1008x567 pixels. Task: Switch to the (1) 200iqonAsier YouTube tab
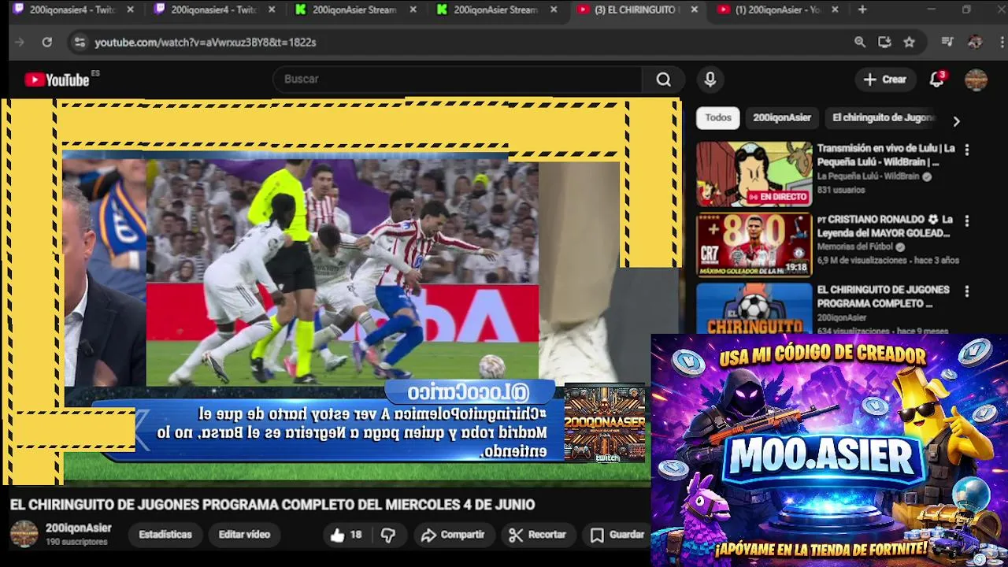tap(780, 9)
